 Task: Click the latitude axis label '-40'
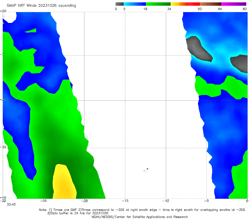tap(3, 198)
